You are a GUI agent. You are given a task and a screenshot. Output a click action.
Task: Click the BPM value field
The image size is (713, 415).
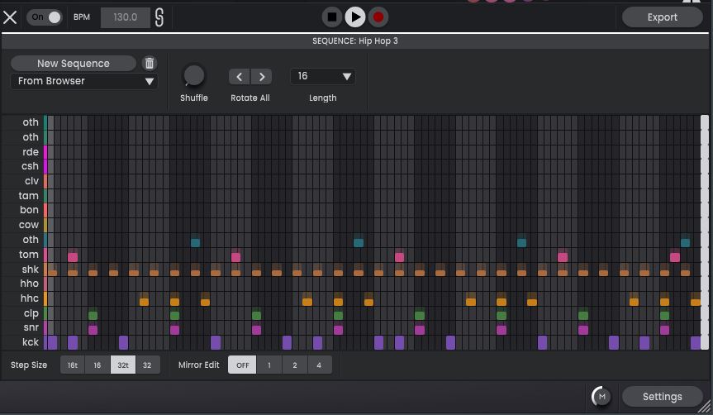[125, 17]
